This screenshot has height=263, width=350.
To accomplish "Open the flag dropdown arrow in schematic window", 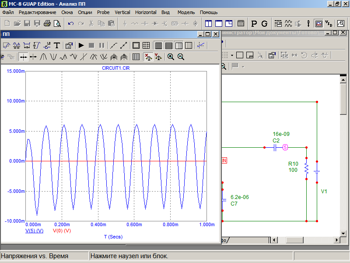I will coord(243,67).
